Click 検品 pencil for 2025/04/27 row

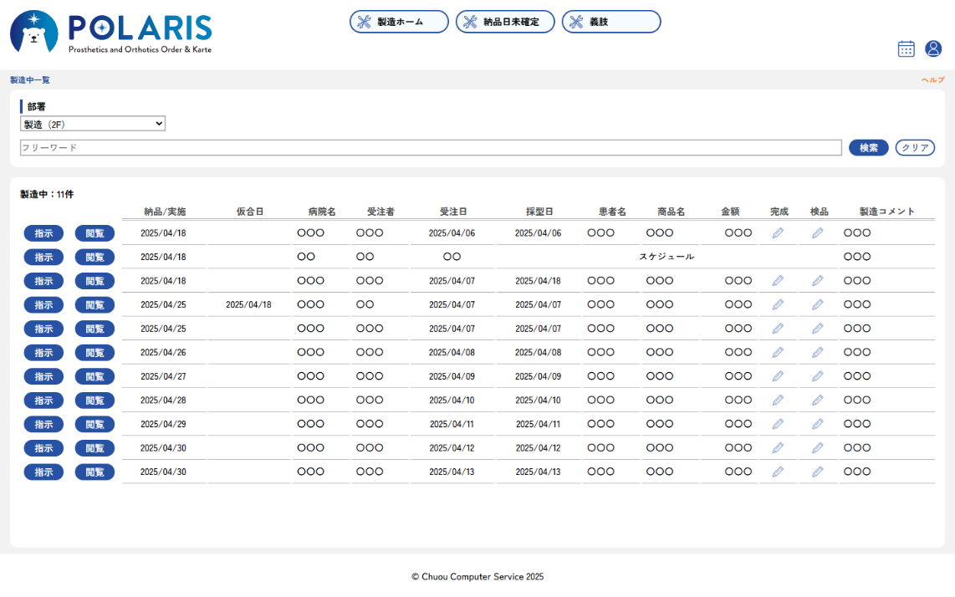point(817,376)
